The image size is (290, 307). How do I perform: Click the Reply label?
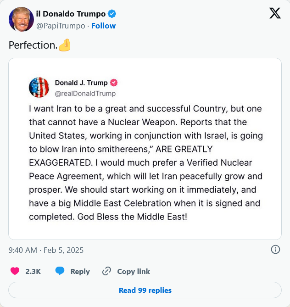(80, 271)
